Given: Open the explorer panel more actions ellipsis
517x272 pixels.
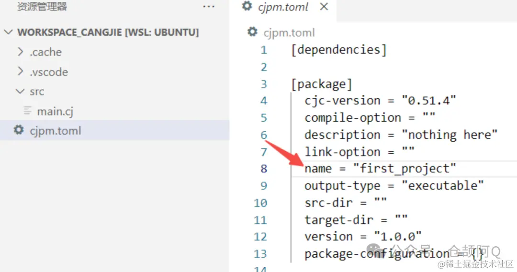Looking at the screenshot, I should click(209, 7).
